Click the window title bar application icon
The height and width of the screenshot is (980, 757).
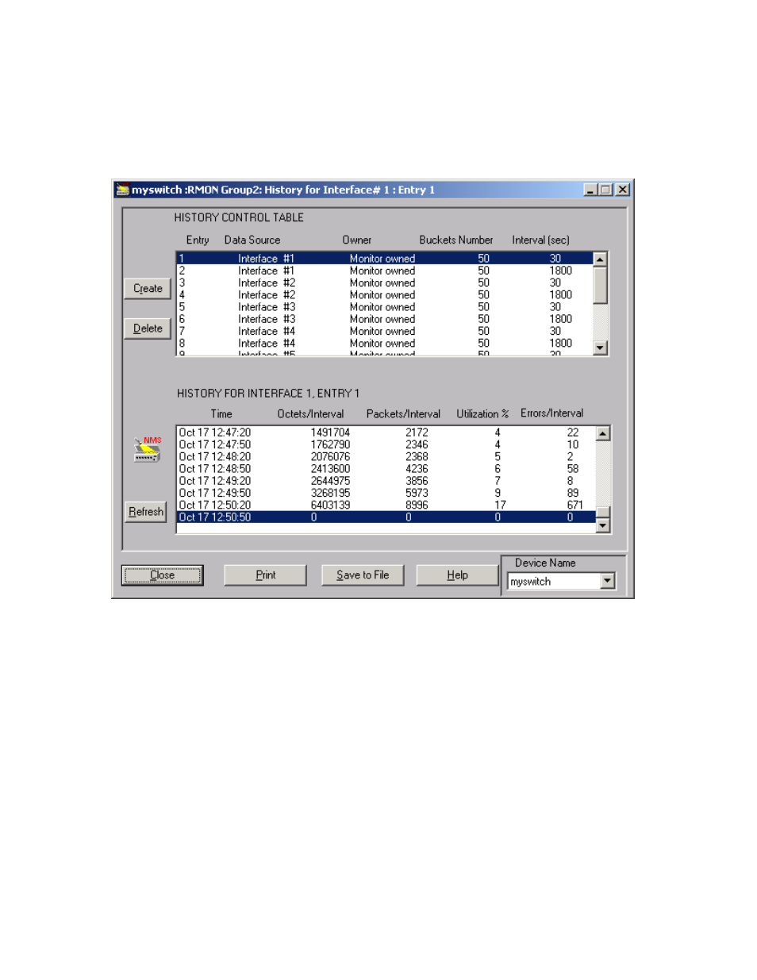(122, 190)
